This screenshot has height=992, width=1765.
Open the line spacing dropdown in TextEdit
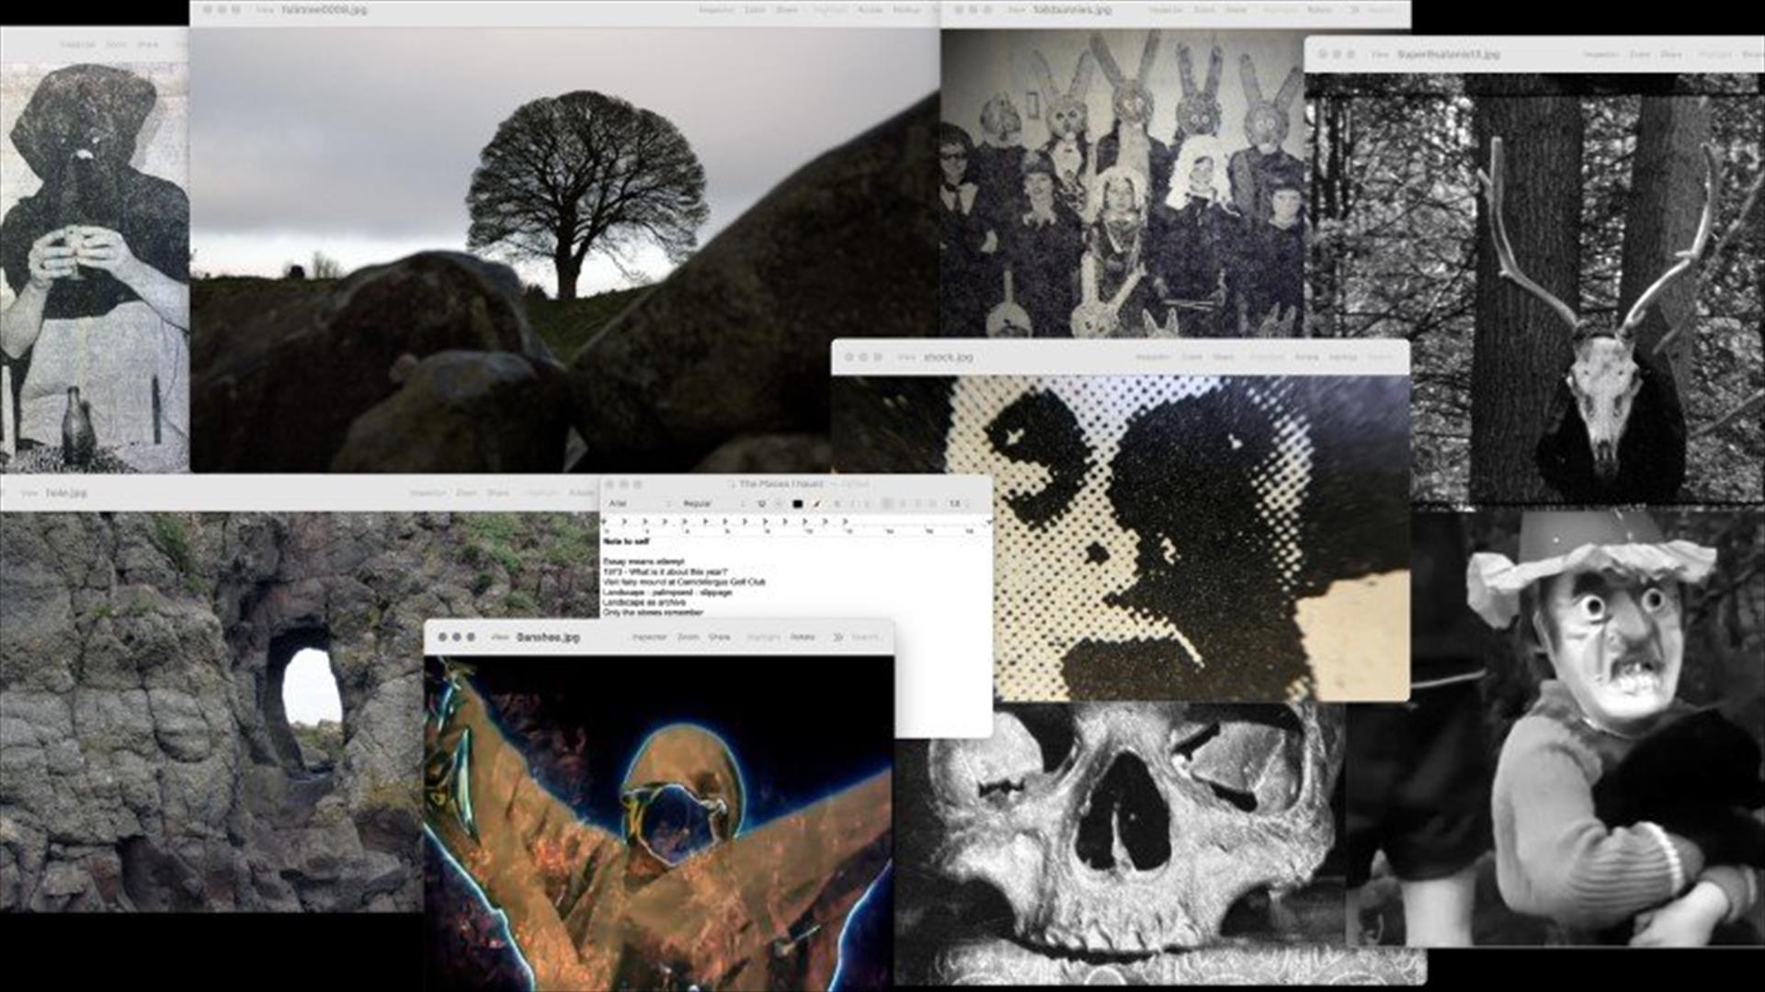click(958, 503)
